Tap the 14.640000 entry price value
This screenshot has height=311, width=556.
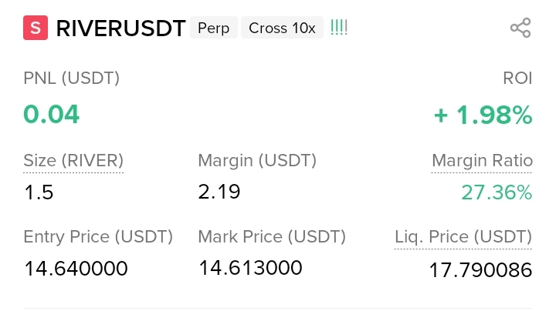click(x=76, y=269)
